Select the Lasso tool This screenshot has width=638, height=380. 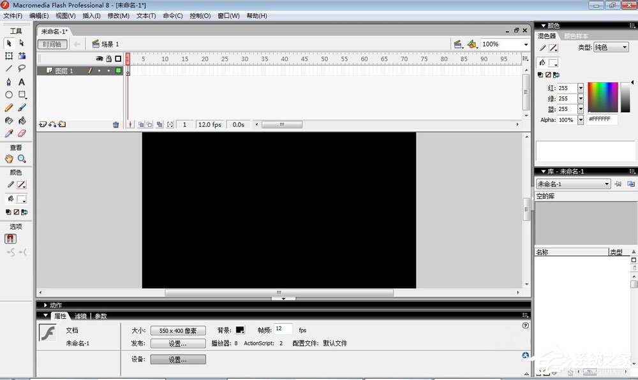pyautogui.click(x=22, y=68)
